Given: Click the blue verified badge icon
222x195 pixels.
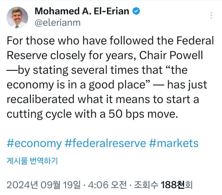Looking at the screenshot, I should [136, 11].
